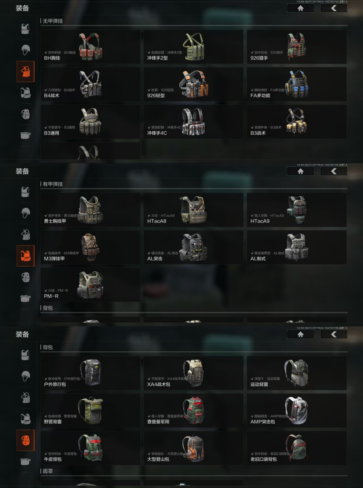363x488 pixels.
Task: Open the HTacA9 armored rig item
Action: [297, 210]
